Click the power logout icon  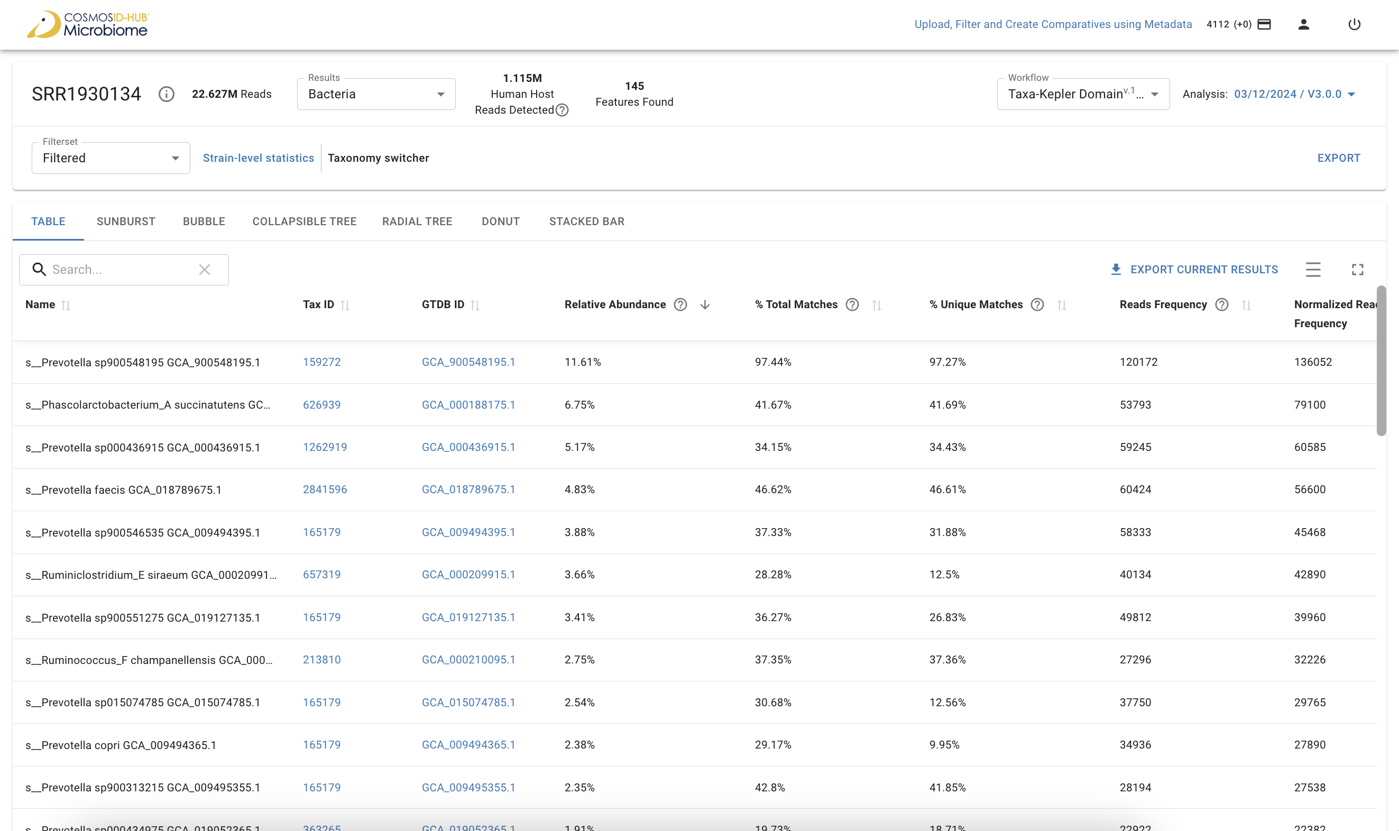(x=1354, y=25)
